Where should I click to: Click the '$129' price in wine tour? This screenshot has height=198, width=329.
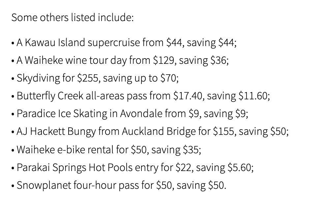164,61
